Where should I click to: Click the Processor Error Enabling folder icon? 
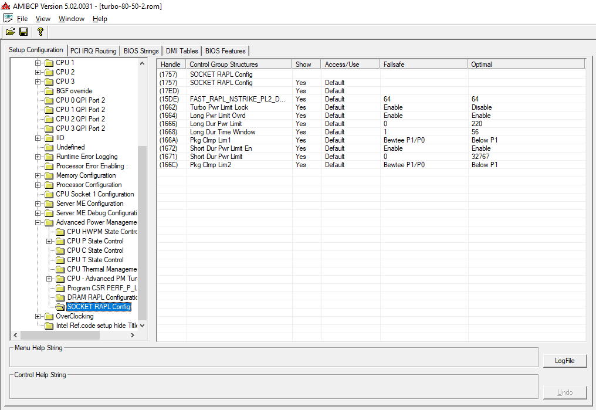tap(49, 166)
